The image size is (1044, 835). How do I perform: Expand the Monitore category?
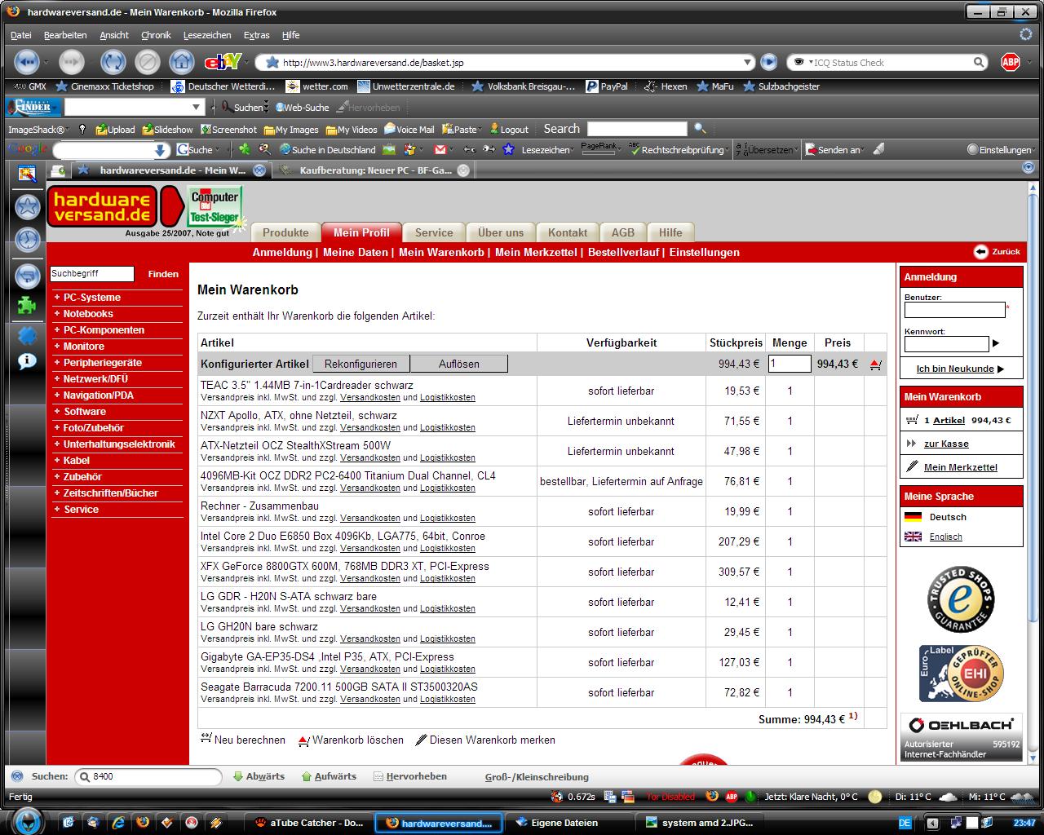pyautogui.click(x=83, y=347)
